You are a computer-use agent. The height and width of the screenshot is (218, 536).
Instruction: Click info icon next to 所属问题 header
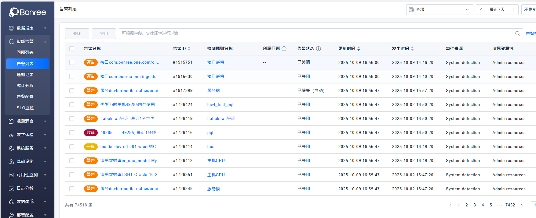(284, 49)
